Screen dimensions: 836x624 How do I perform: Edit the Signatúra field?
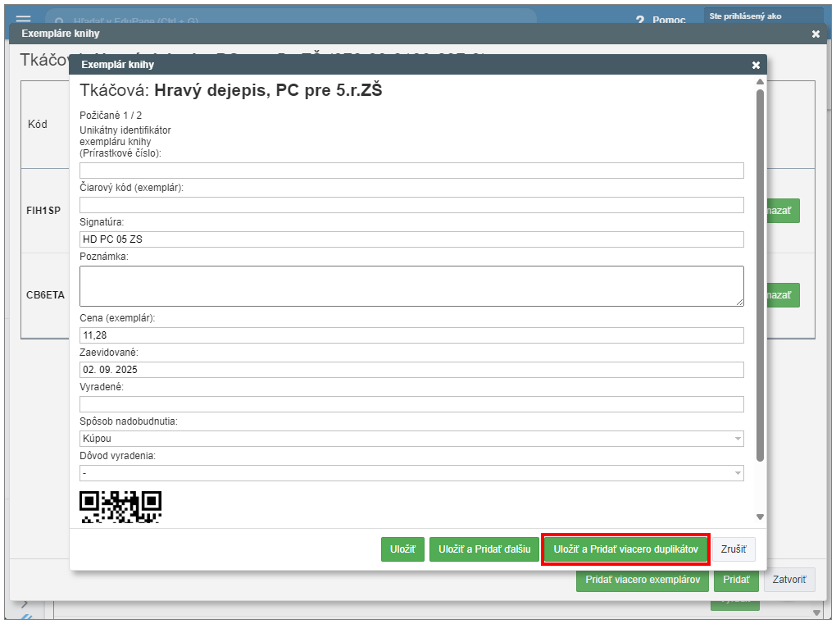tap(411, 239)
